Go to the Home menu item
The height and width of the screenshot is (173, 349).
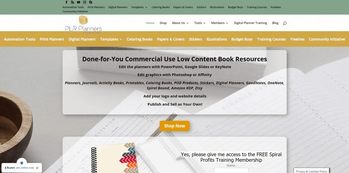point(150,23)
